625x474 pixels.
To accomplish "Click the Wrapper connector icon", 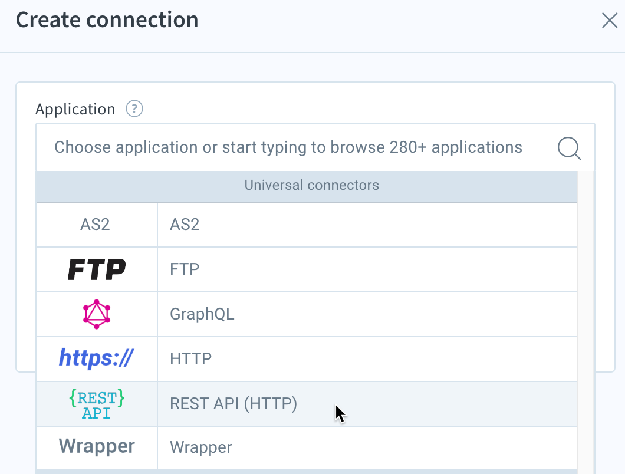I will point(96,447).
